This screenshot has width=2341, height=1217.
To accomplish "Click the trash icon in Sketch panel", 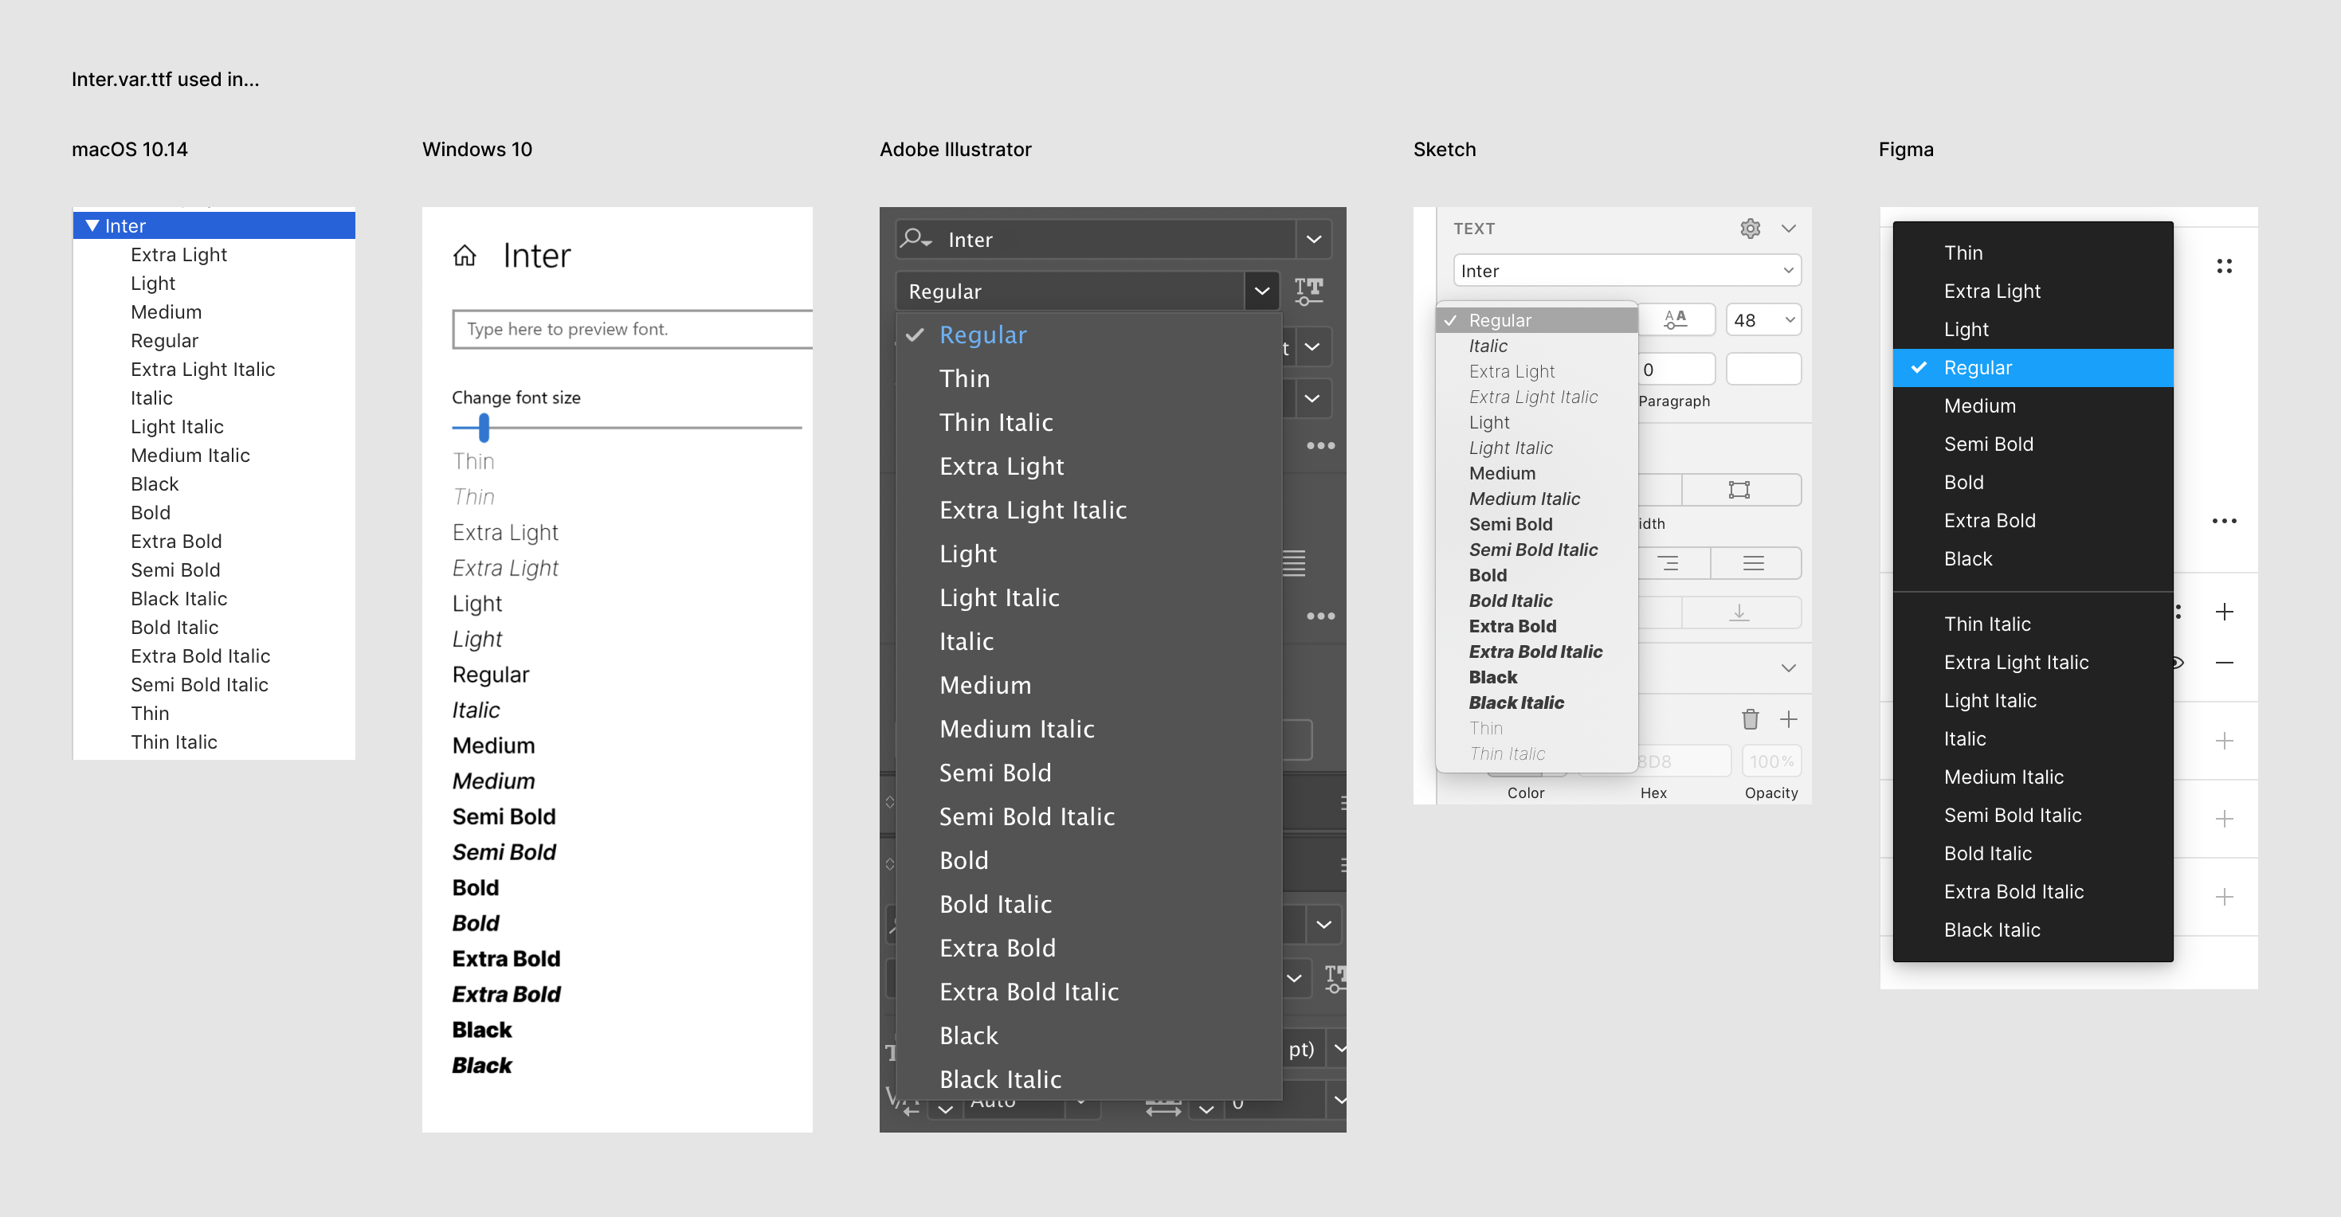I will [x=1750, y=719].
